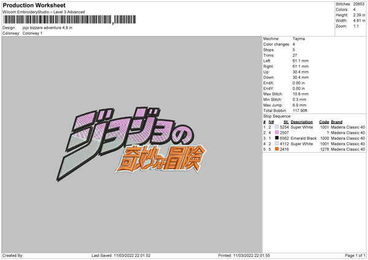Click the orange Japanese kanji text in design
Viewport: 368px width, 260px height.
pyautogui.click(x=161, y=159)
